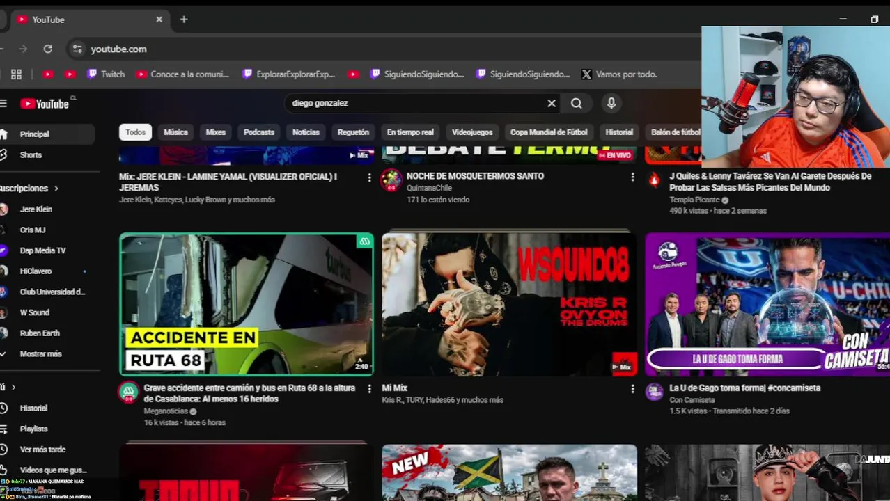Click the search magnifier button
The height and width of the screenshot is (501, 890).
pos(577,103)
